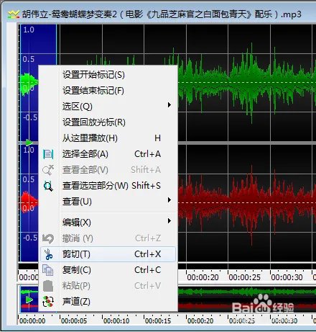This screenshot has height=332, width=316.
Task: Select 声道(Z) menu entry
Action: [108, 302]
